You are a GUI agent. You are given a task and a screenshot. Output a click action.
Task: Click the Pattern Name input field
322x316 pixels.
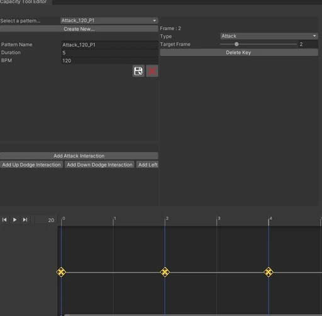pos(109,45)
